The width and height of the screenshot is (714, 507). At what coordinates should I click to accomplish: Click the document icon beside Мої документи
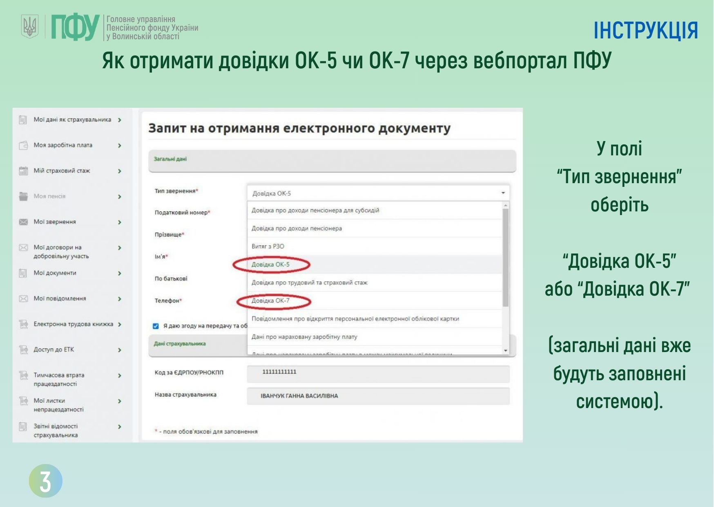[x=23, y=273]
